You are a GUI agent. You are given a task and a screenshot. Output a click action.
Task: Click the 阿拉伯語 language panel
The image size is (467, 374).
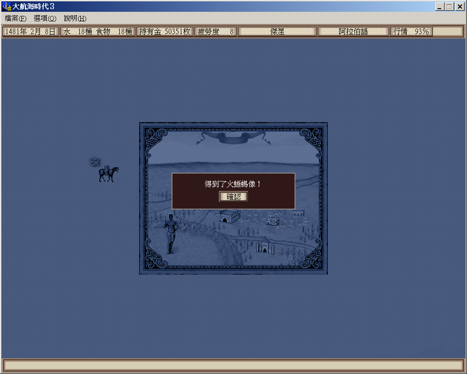353,32
